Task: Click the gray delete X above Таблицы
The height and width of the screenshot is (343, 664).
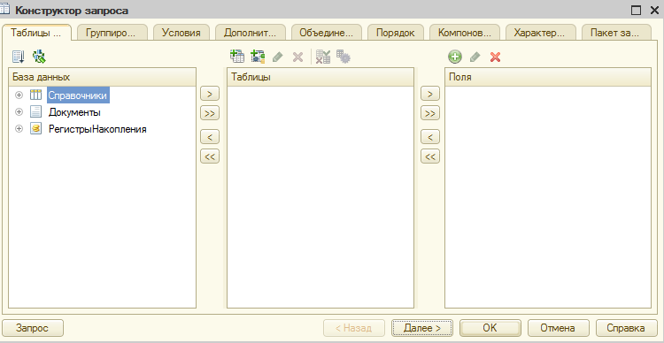Action: click(x=298, y=57)
